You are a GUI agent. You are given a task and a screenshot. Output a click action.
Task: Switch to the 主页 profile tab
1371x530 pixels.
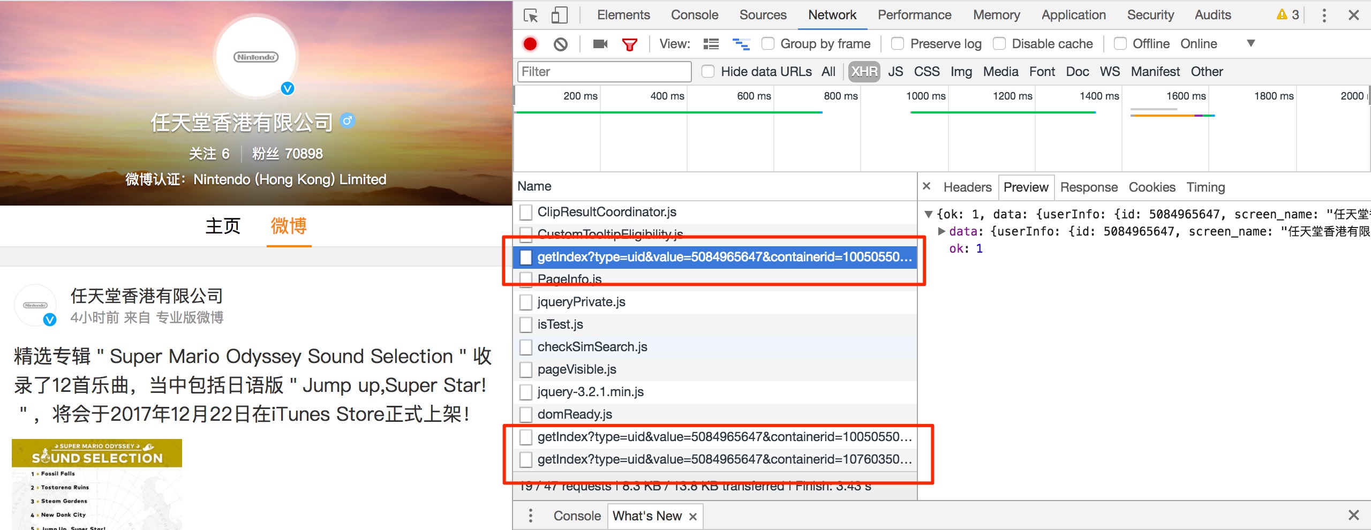point(223,226)
